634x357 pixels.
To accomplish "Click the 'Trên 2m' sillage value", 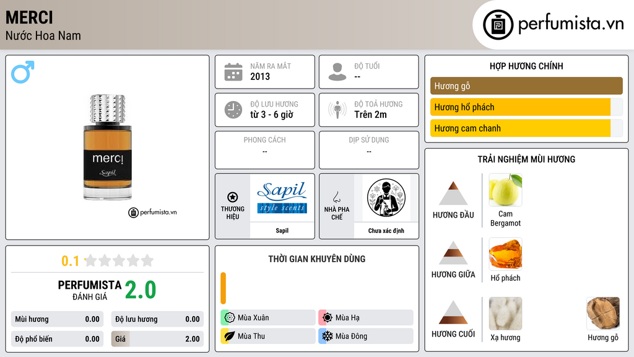I will tap(370, 115).
